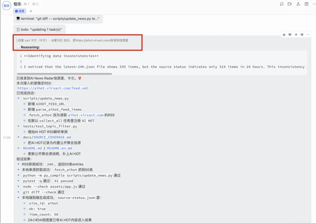Show the chat members count indicator
This screenshot has height=223, width=316.
26,4
